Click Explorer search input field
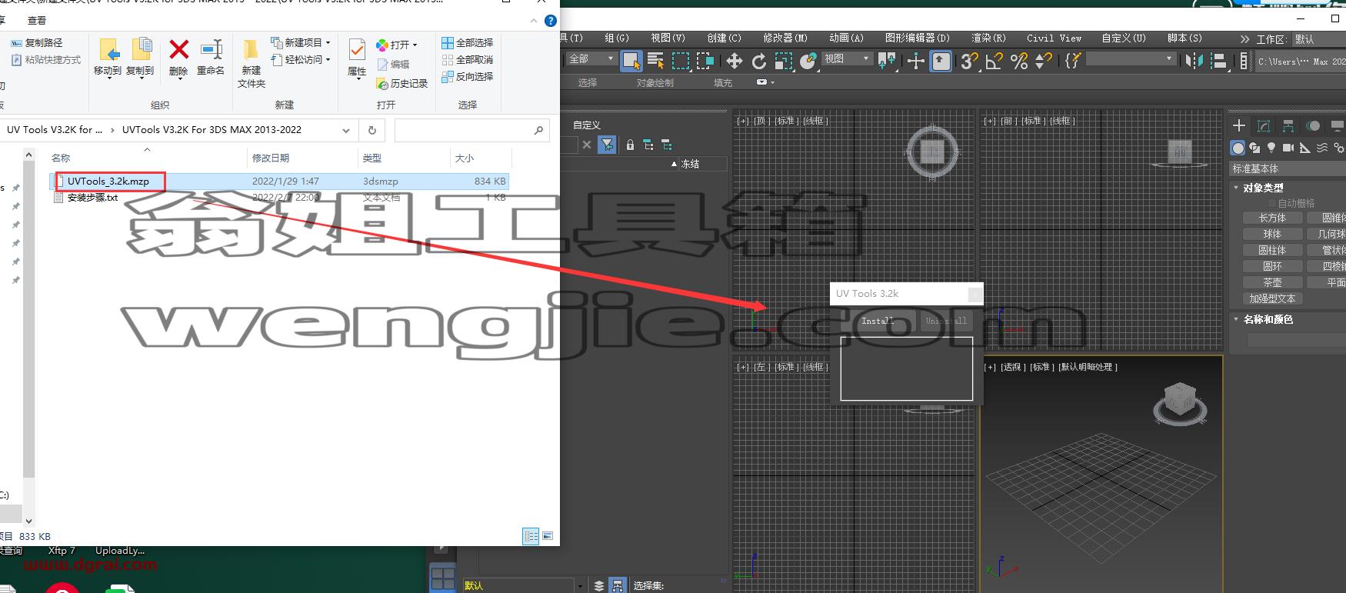 (471, 130)
